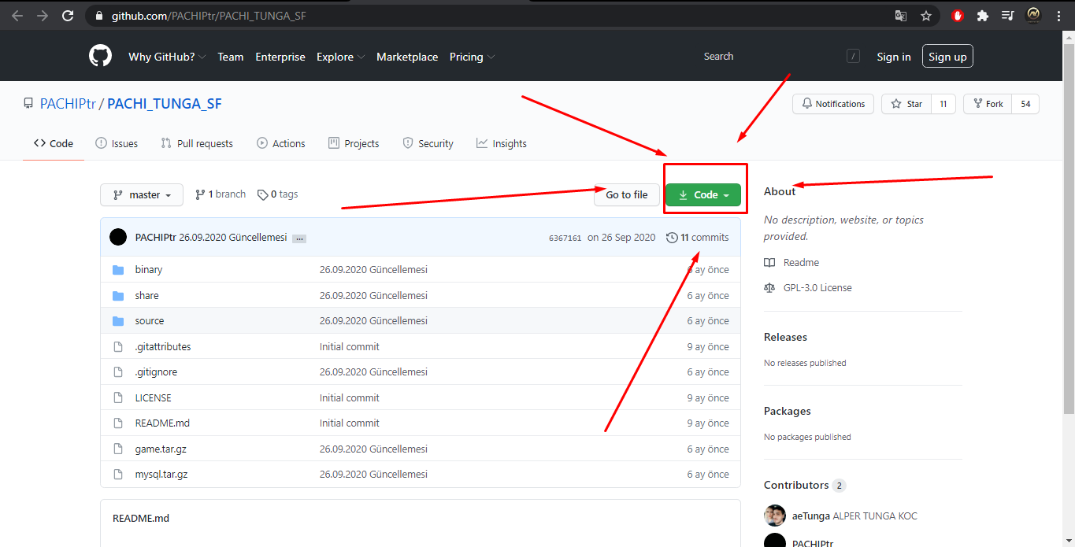Click the PACHIPtr commit author avatar
Screen dimensions: 1075x547
(118, 237)
